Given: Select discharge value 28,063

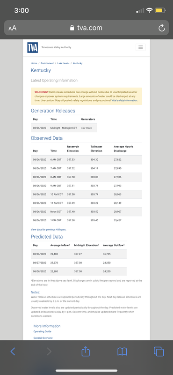Looking at the screenshot, I should click(x=118, y=195).
